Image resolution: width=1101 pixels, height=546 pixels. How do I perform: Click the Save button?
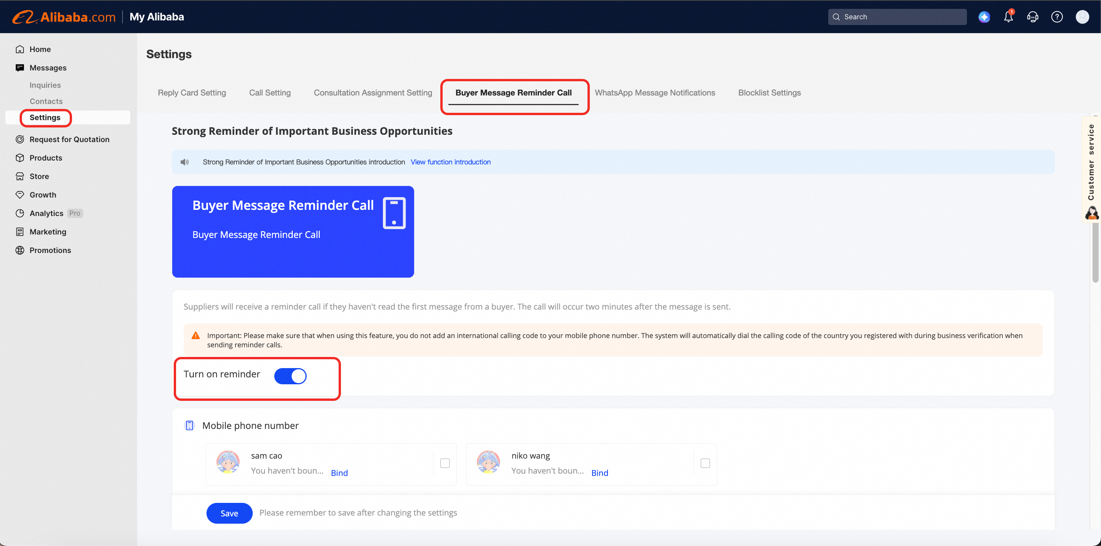pyautogui.click(x=229, y=513)
